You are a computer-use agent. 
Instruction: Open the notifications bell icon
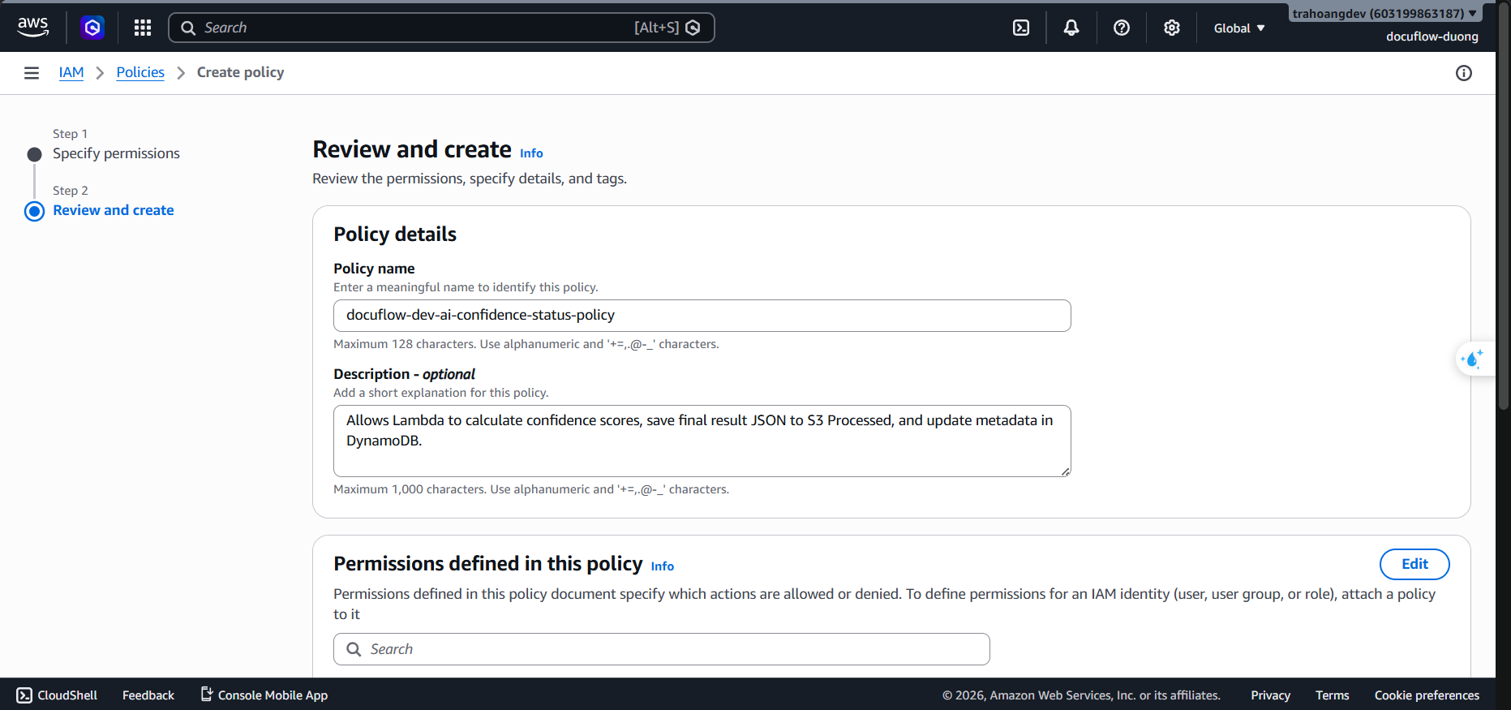tap(1071, 28)
